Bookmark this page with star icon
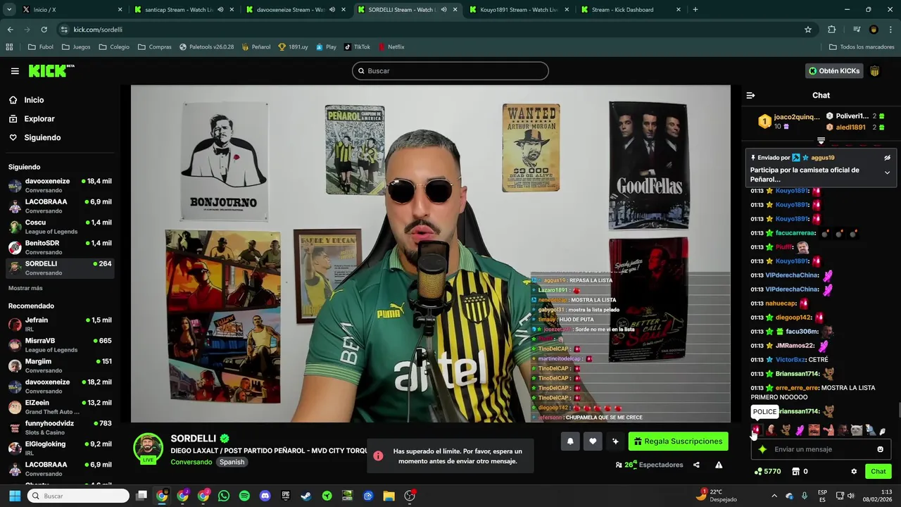Viewport: 901px width, 507px height. [x=808, y=30]
